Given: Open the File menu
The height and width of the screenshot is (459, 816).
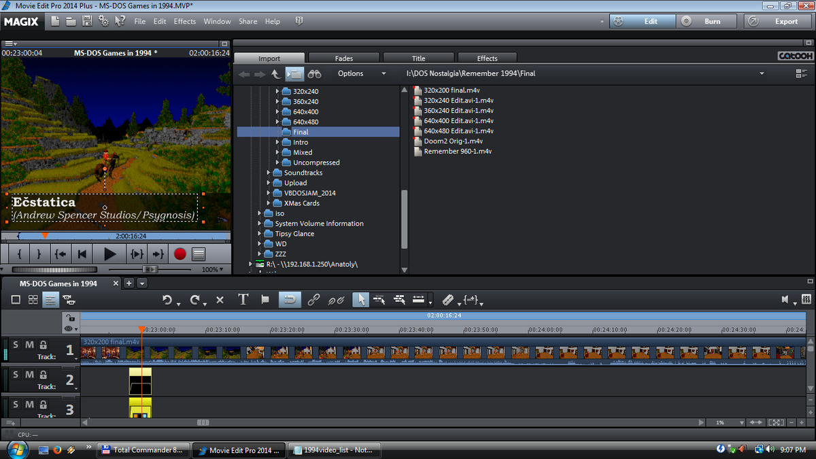Looking at the screenshot, I should tap(140, 21).
